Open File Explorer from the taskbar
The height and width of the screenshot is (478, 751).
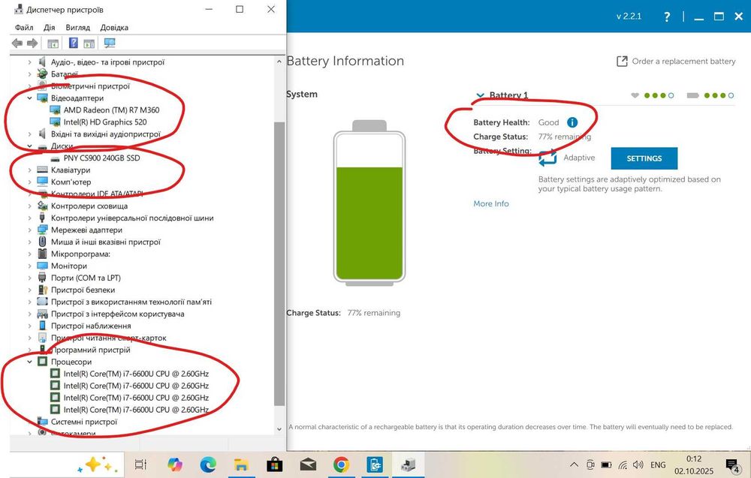[x=241, y=464]
